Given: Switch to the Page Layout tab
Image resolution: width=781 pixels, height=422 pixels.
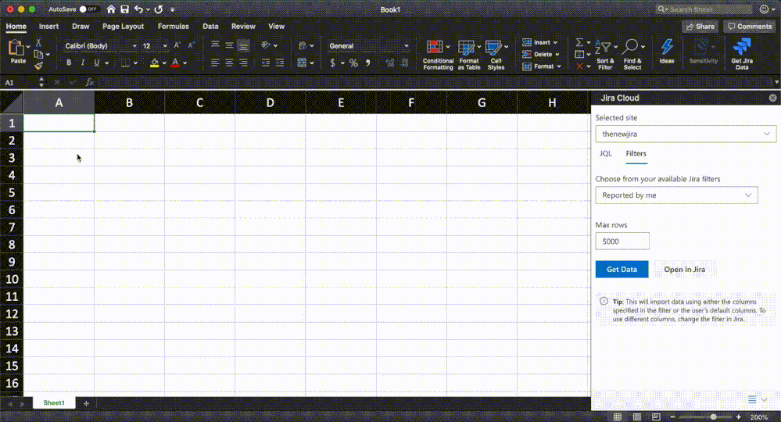Looking at the screenshot, I should (x=123, y=27).
